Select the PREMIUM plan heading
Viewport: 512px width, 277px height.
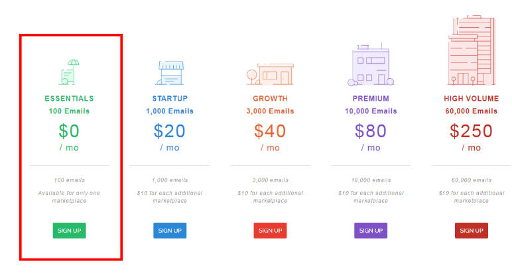[x=371, y=99]
